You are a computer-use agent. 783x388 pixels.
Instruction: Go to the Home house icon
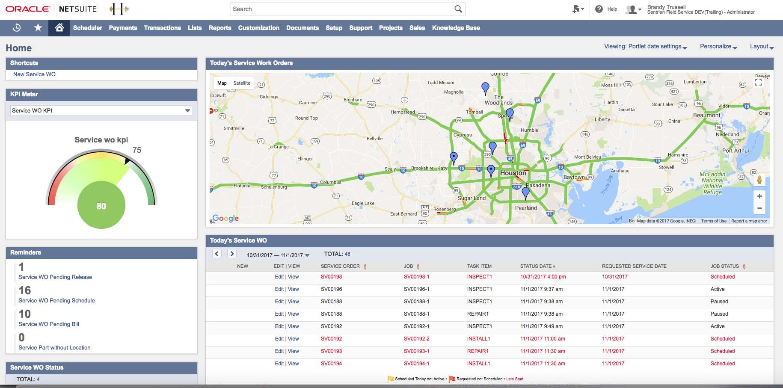[59, 28]
